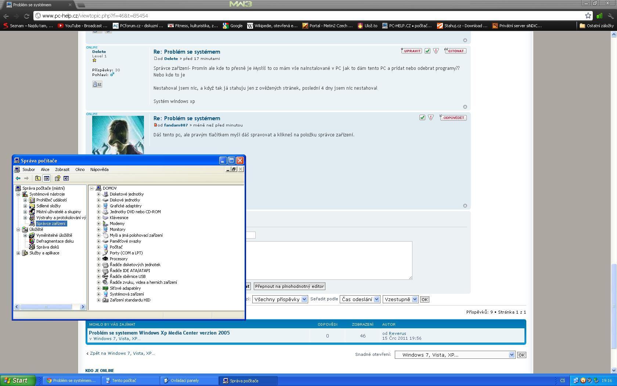Image resolution: width=617 pixels, height=386 pixels.
Task: Open the Zobrazit menu
Action: [62, 169]
